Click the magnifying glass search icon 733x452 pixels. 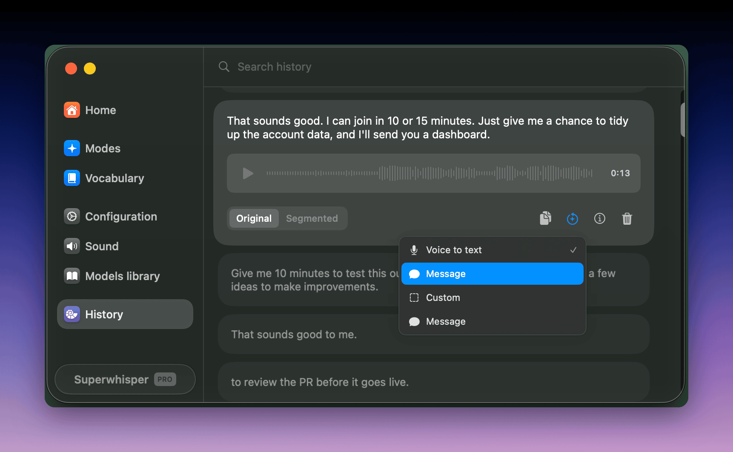point(224,67)
